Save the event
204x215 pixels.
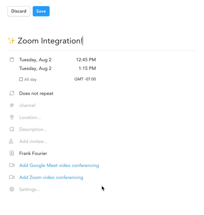[41, 11]
